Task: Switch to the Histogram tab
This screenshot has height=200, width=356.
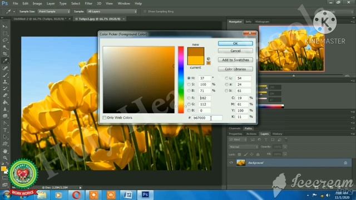Action: click(x=262, y=22)
